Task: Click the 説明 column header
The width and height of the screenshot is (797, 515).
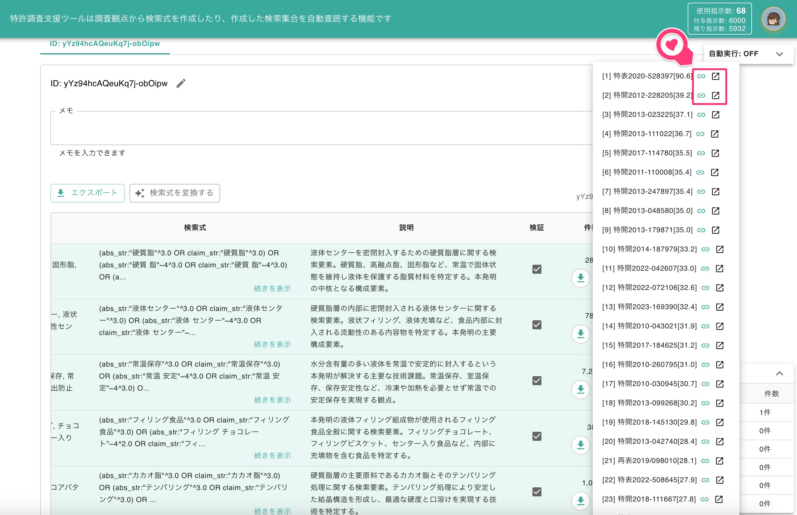Action: tap(406, 228)
